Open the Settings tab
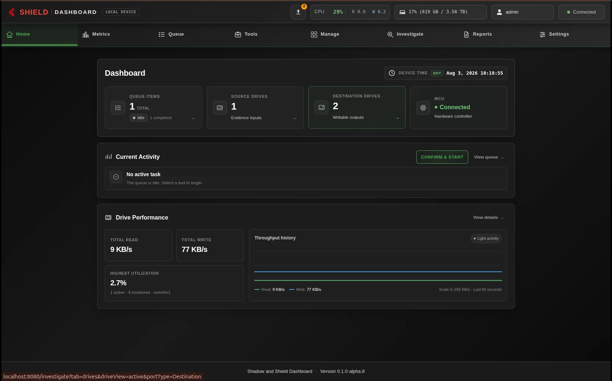The image size is (612, 381). coord(572,34)
